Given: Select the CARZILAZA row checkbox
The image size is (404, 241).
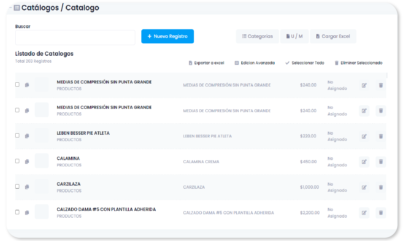Looking at the screenshot, I should tap(17, 186).
